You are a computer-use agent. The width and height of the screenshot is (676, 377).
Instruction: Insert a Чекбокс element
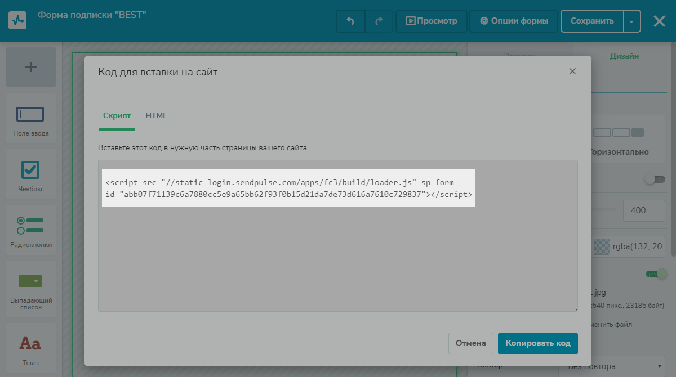point(31,176)
